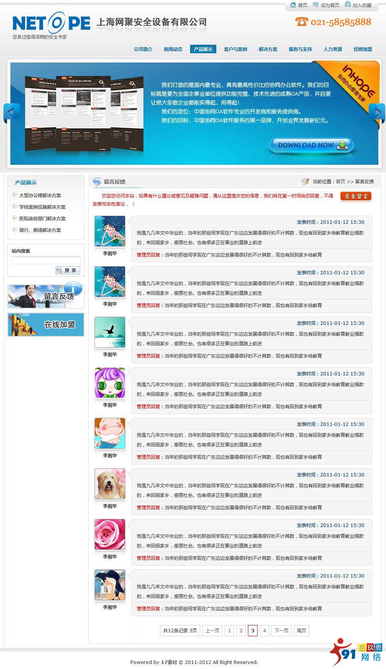Click the 设为首页 link
Viewport: 386px width, 669px height.
pyautogui.click(x=330, y=5)
